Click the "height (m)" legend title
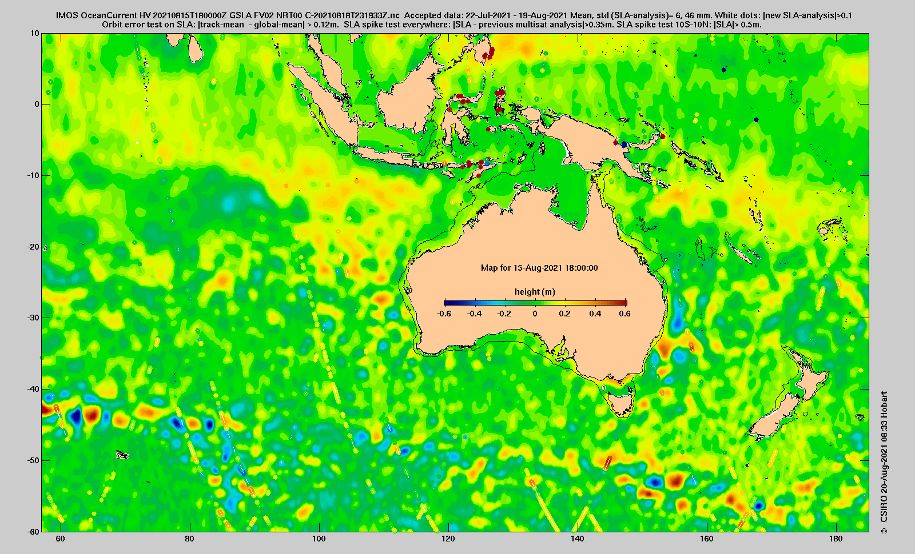The height and width of the screenshot is (554, 915). point(535,292)
